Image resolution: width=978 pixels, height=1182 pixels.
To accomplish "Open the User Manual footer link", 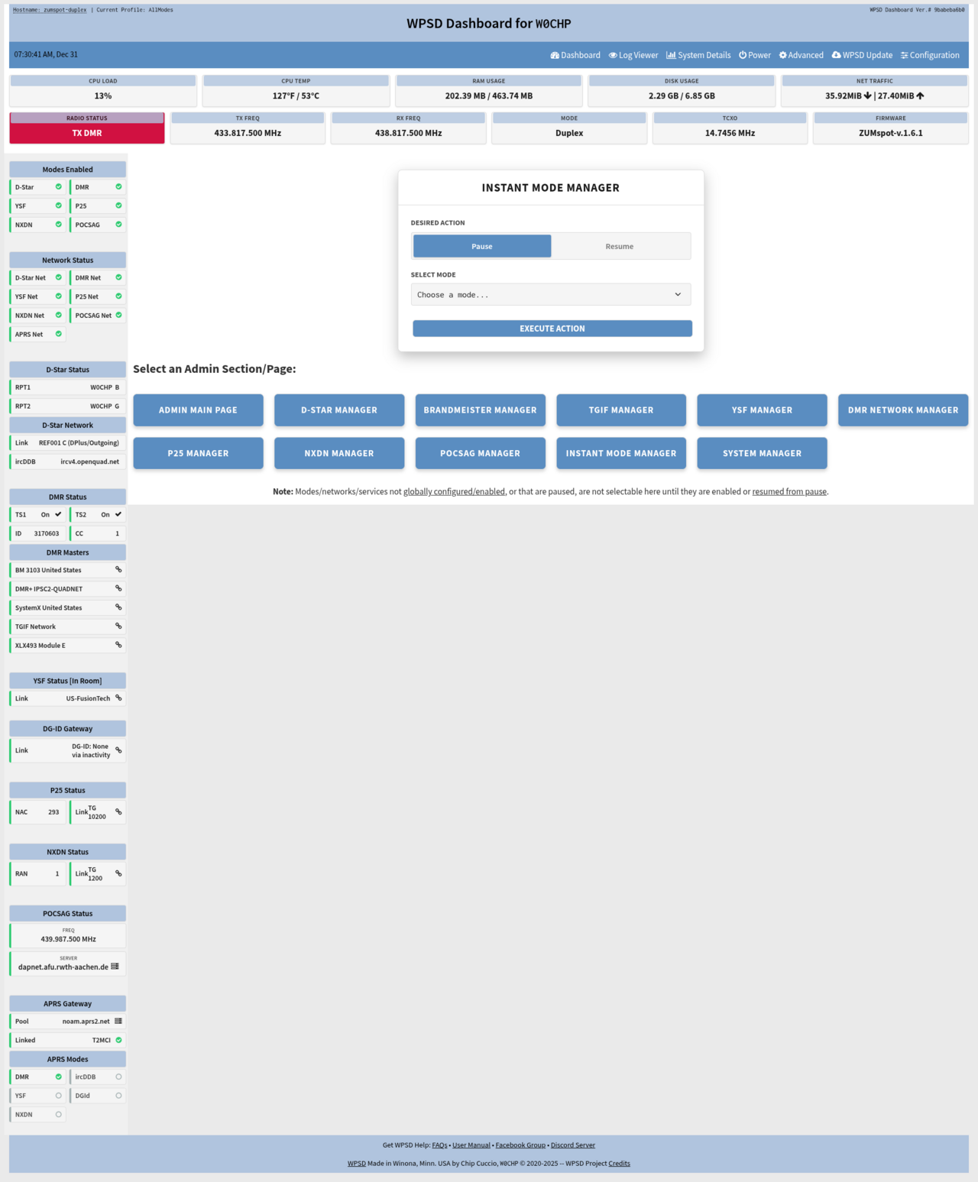I will tap(471, 1145).
